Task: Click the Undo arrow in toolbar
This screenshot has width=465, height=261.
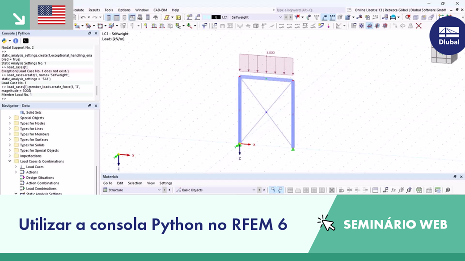Action: click(x=83, y=17)
